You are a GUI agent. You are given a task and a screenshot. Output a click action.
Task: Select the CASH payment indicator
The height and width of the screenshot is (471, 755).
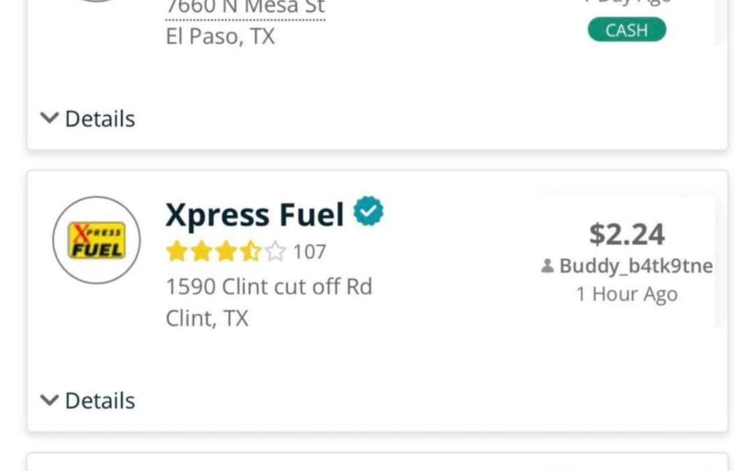pos(627,29)
